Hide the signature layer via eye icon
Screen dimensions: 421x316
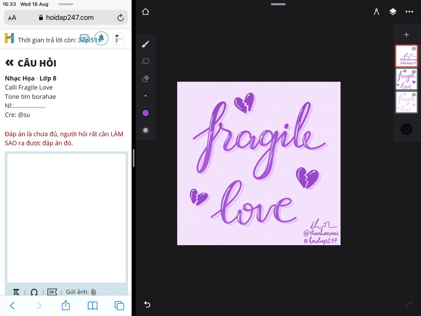point(414,49)
